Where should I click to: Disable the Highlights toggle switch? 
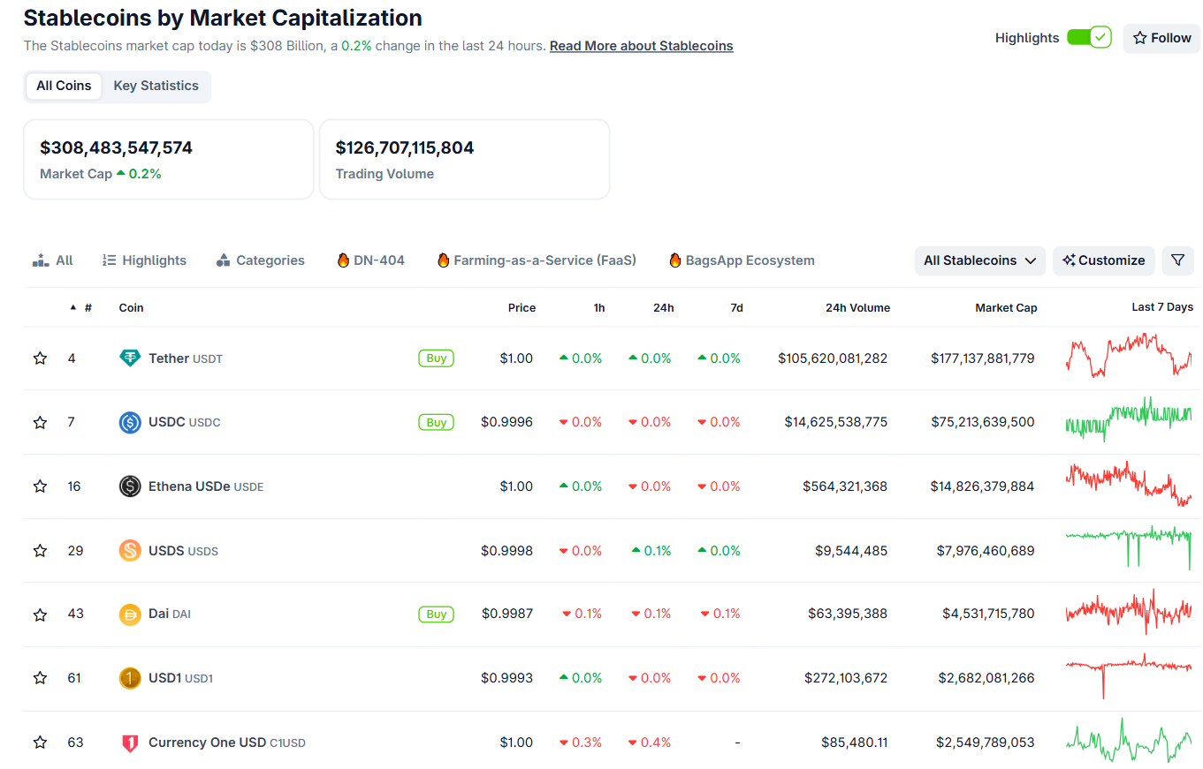[1089, 37]
